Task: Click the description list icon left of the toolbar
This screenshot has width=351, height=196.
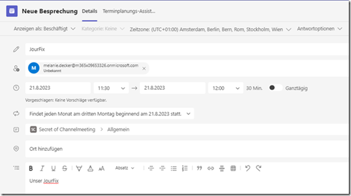Action: 16,168
